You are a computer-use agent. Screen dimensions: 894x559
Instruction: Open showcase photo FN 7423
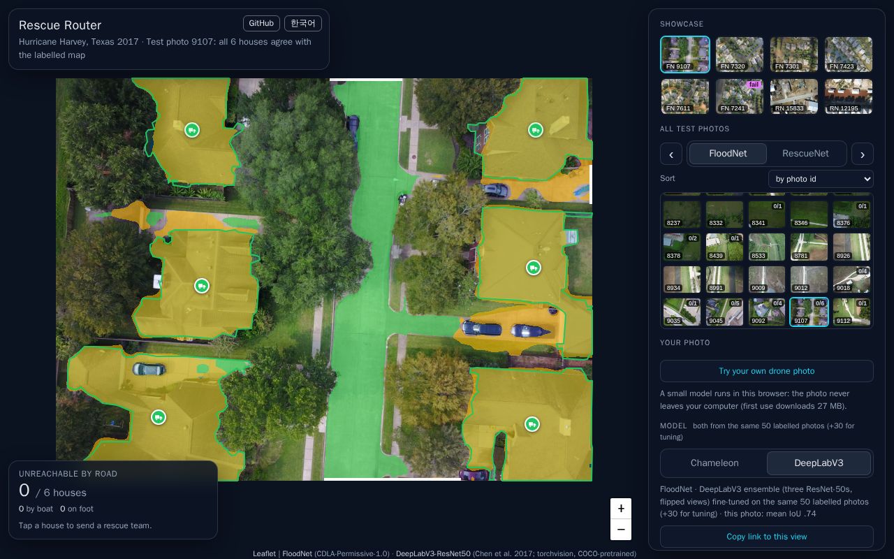(849, 55)
